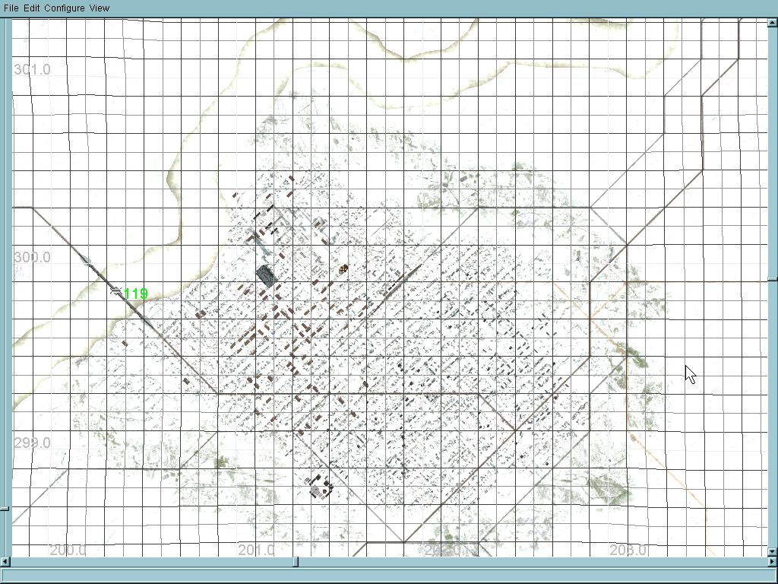Click the horizontal scrollbar right arrow
778x584 pixels.
click(x=773, y=562)
